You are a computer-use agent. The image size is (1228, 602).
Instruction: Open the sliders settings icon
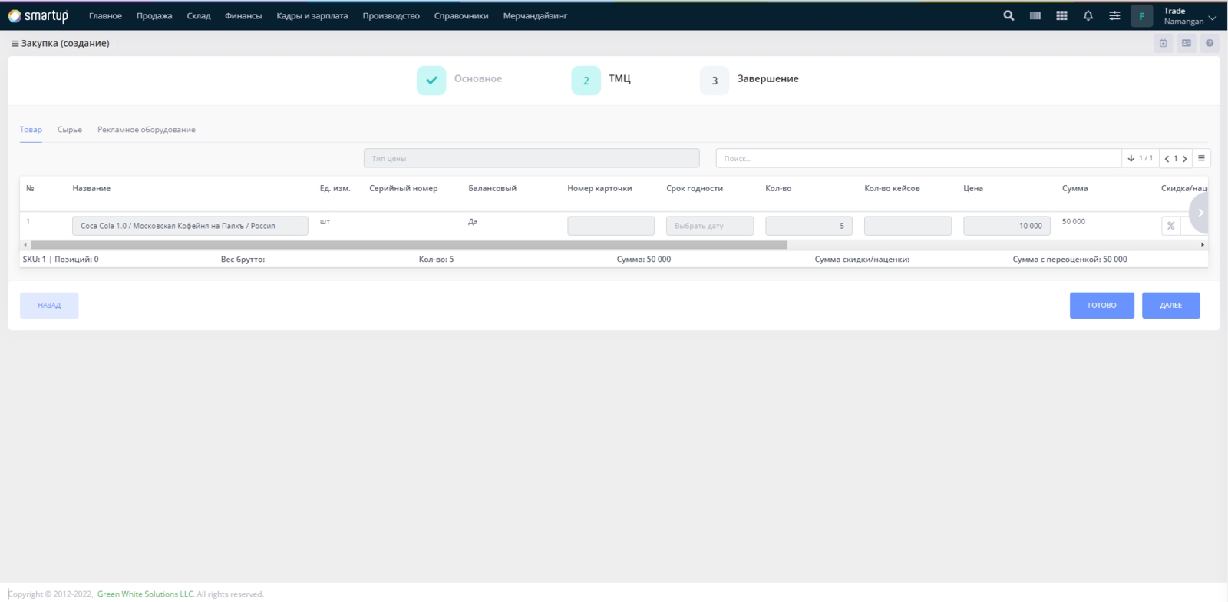tap(1114, 15)
